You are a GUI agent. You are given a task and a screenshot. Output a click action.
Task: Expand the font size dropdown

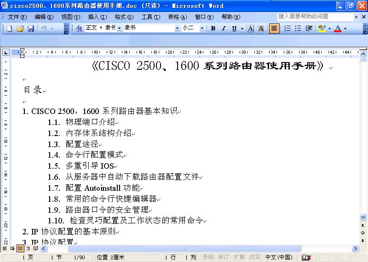coord(202,28)
